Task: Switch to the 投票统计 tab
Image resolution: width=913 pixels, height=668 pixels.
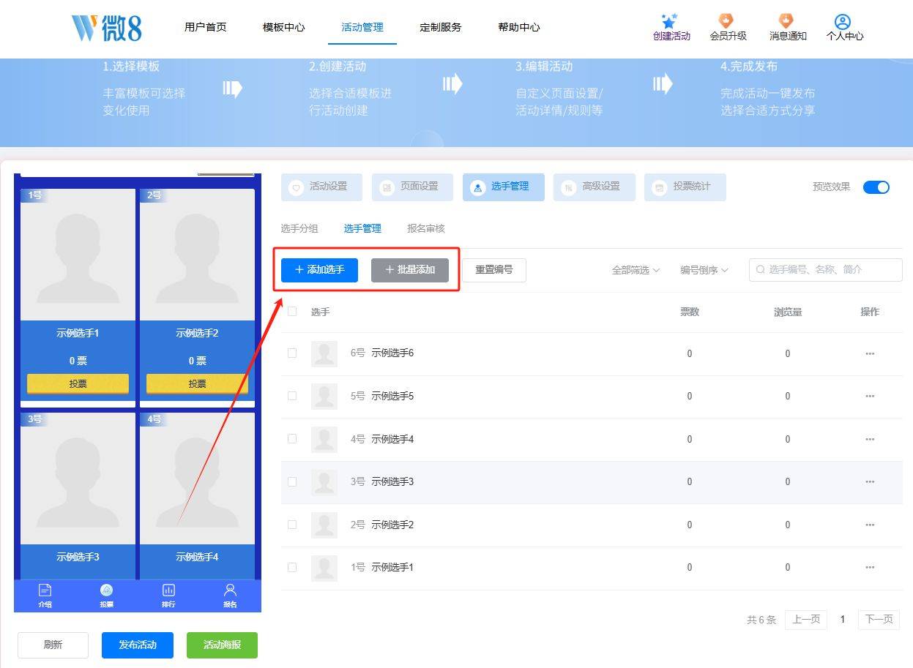Action: [x=685, y=187]
